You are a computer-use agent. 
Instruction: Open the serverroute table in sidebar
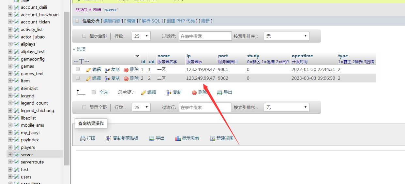click(32, 162)
